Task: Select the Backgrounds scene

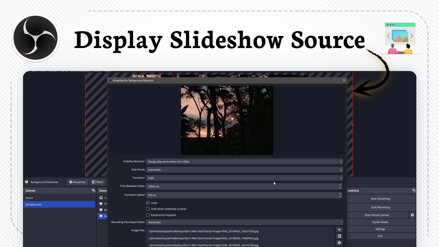Action: coord(59,204)
